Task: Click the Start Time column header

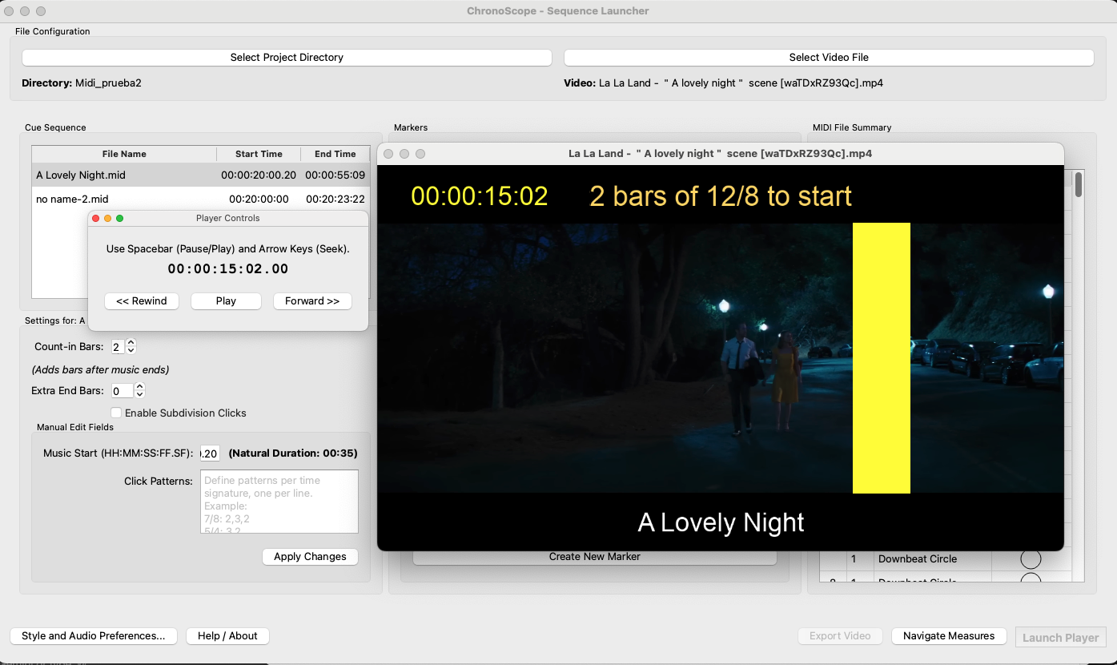Action: pyautogui.click(x=259, y=154)
